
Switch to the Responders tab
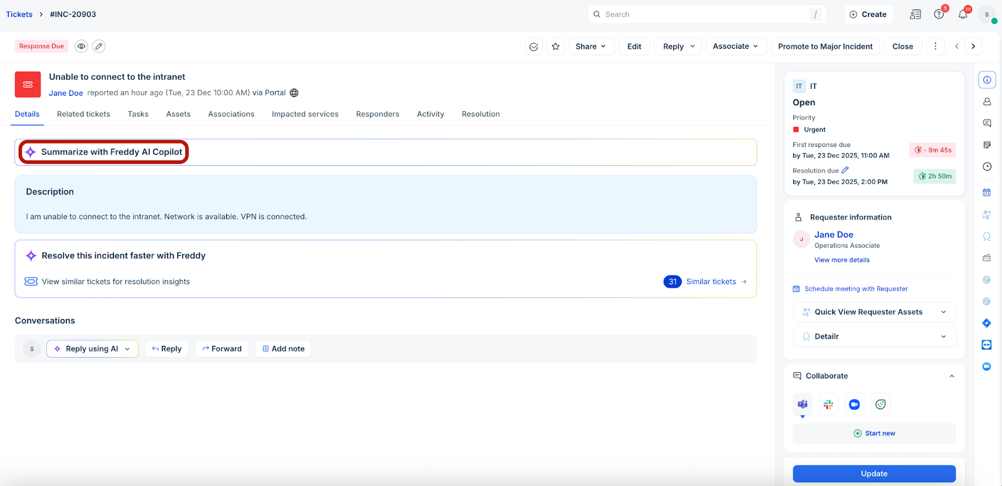click(x=378, y=114)
